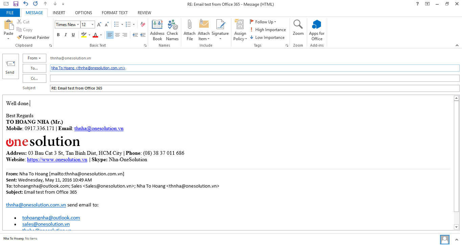
Task: Toggle Italic text formatting
Action: coord(66,35)
